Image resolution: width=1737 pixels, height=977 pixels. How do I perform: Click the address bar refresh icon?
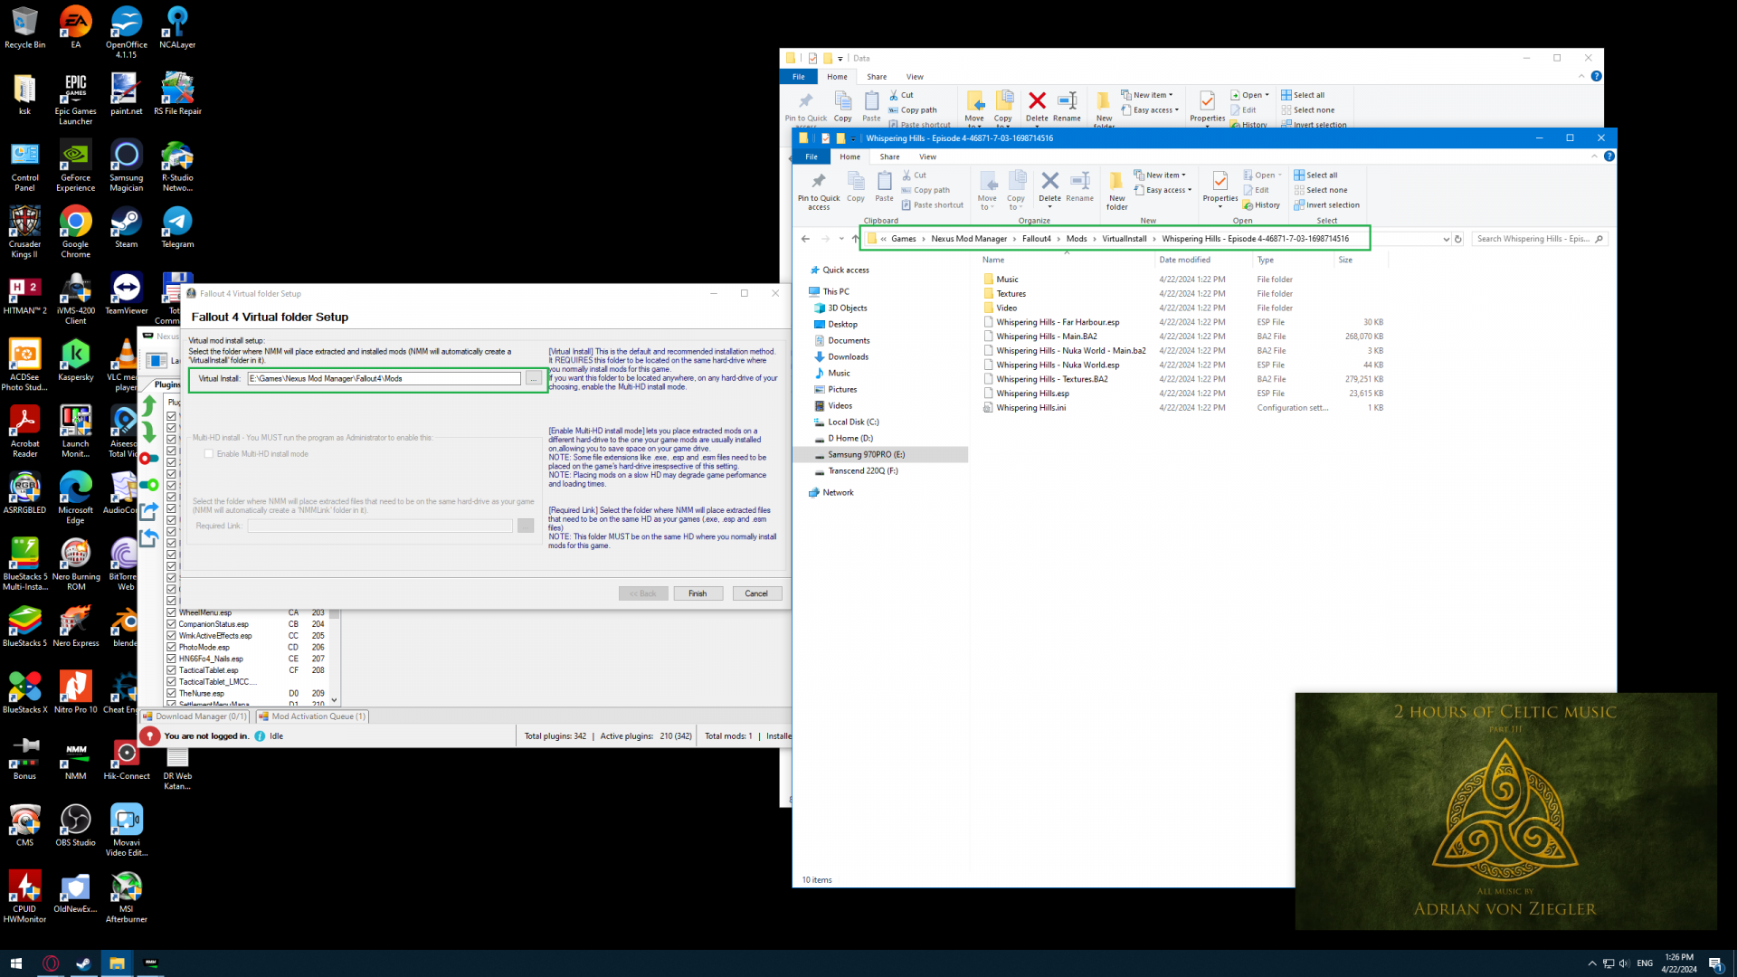[1457, 239]
